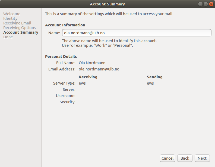Minimize the Account Summary window

pos(200,4)
